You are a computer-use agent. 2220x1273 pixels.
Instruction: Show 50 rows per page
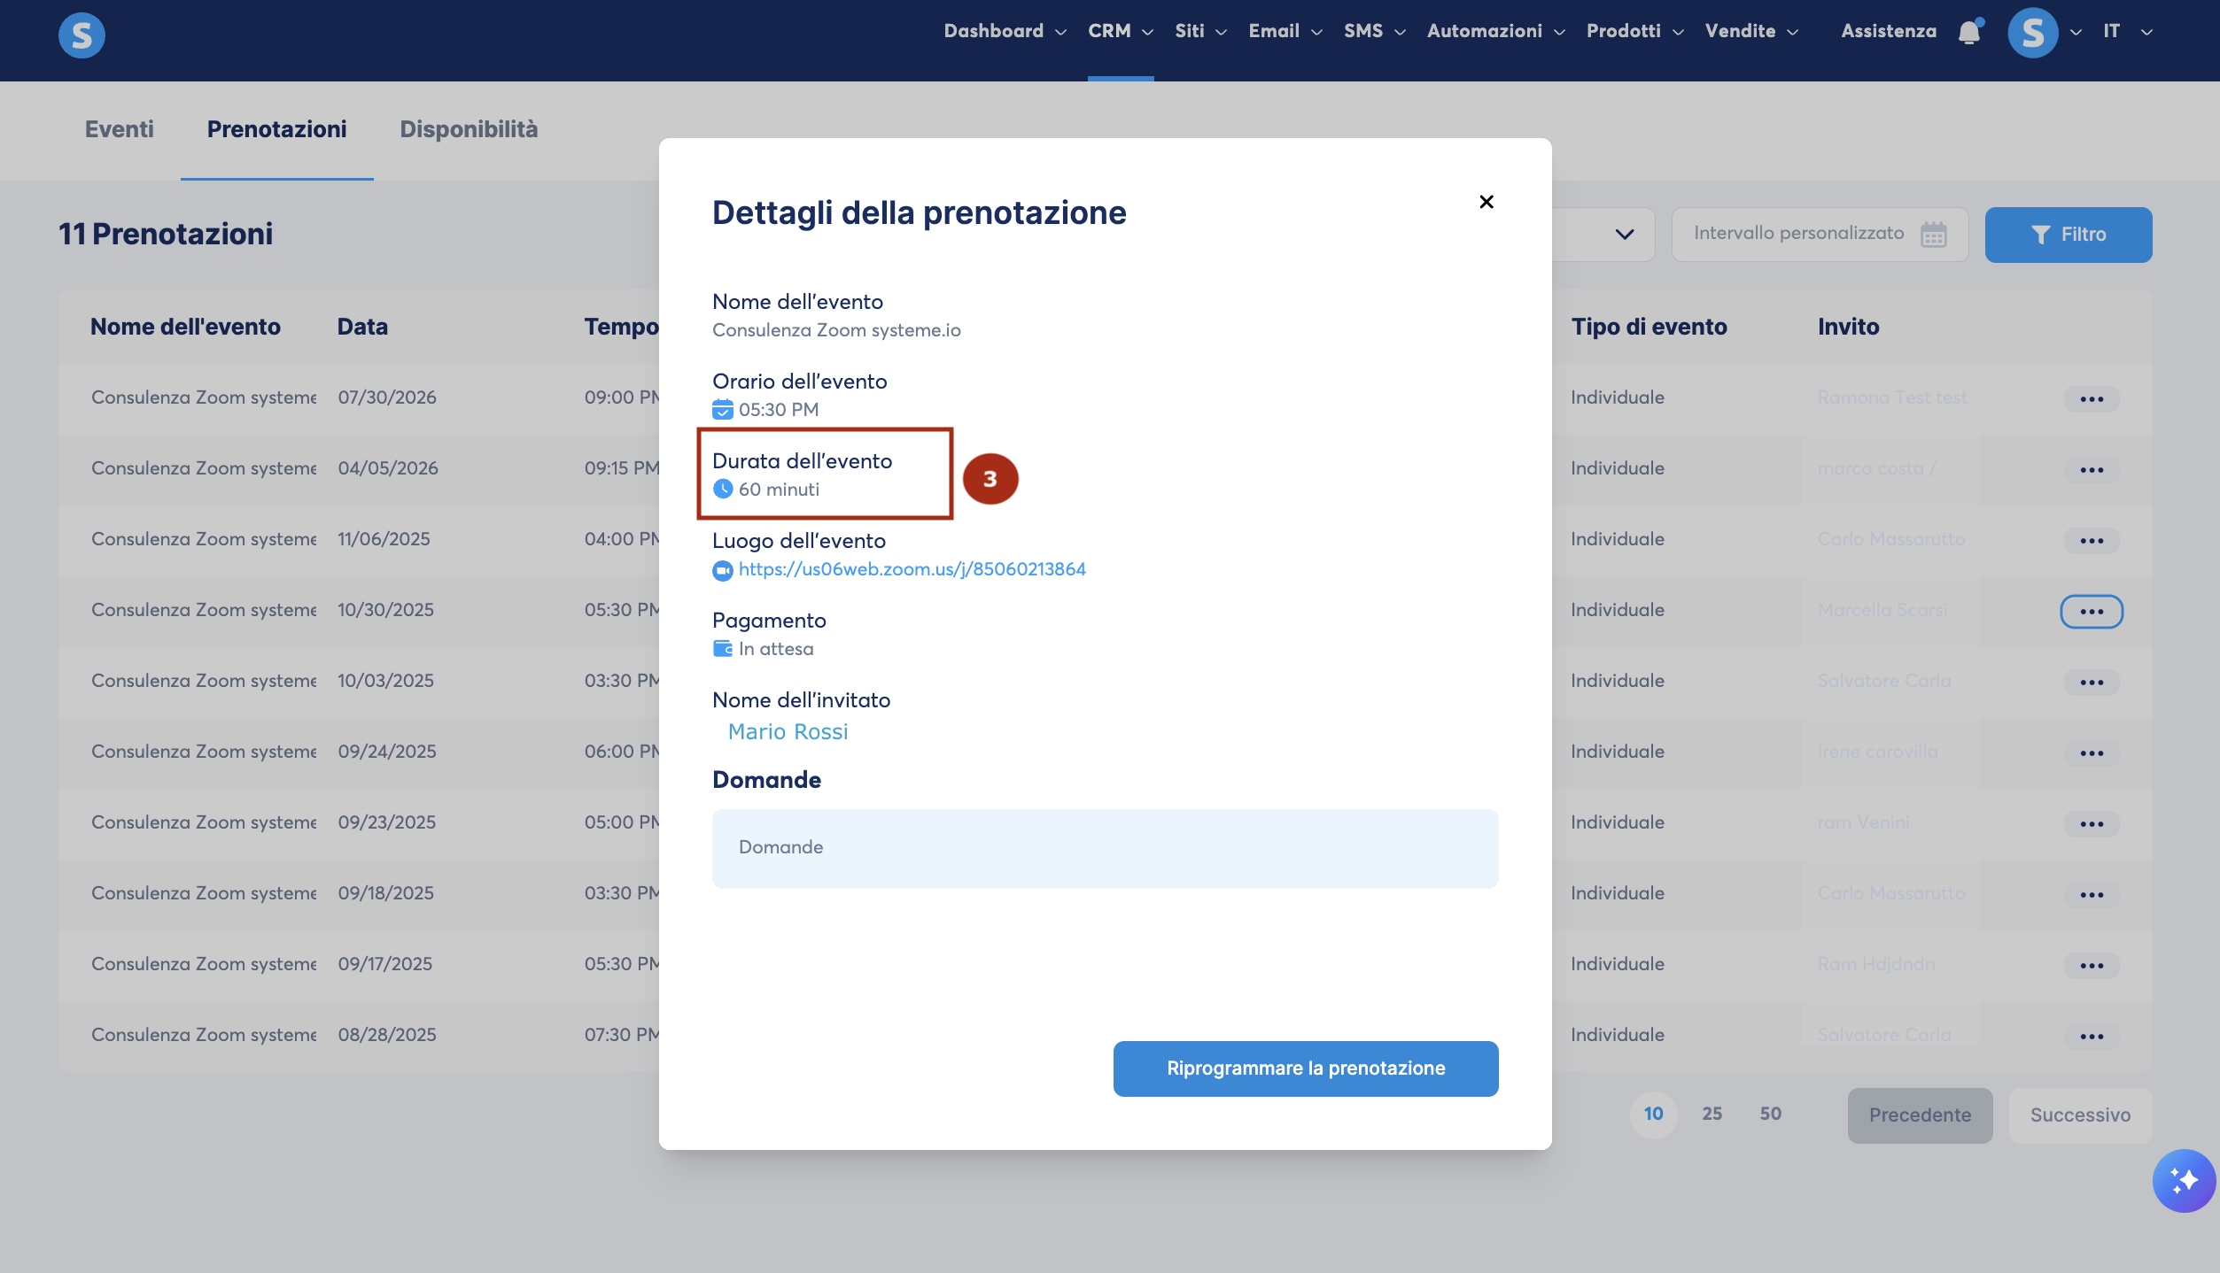click(1770, 1114)
